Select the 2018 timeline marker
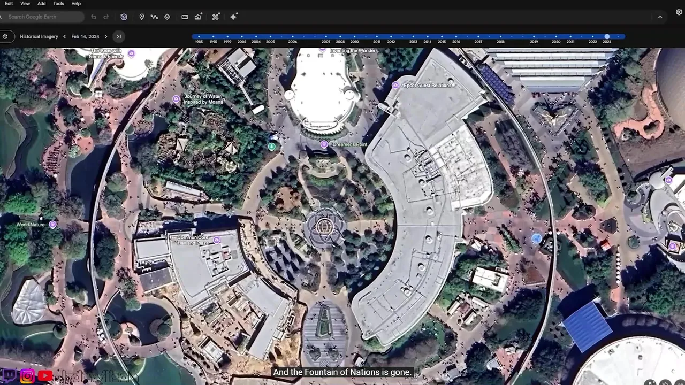This screenshot has width=685, height=385. click(x=500, y=37)
